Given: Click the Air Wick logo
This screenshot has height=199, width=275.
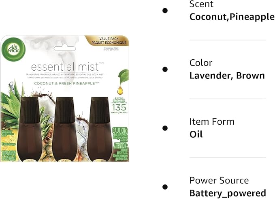Looking at the screenshot, I should click(x=15, y=50).
